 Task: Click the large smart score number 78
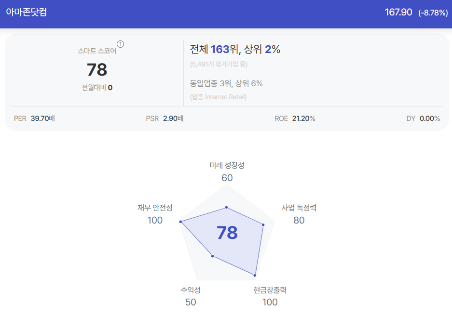pyautogui.click(x=97, y=70)
